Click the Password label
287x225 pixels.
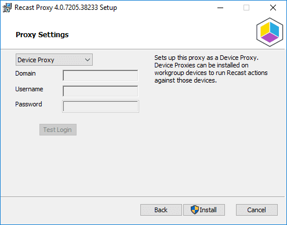click(x=28, y=104)
